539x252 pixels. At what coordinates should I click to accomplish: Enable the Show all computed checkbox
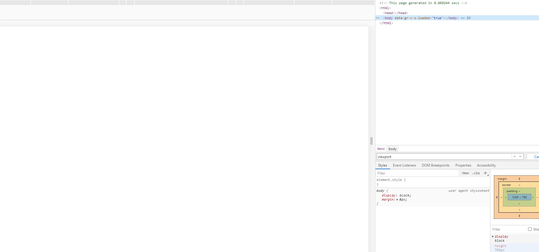tap(530, 229)
